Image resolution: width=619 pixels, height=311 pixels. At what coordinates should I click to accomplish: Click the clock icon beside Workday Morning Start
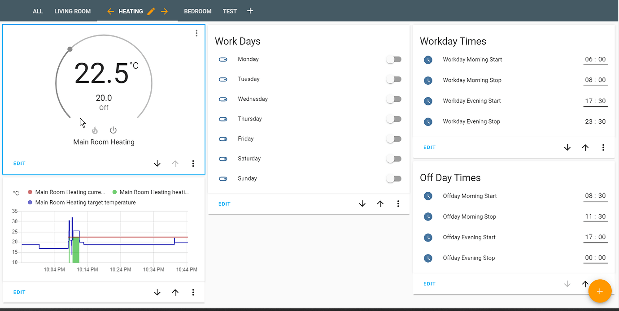[x=428, y=59]
